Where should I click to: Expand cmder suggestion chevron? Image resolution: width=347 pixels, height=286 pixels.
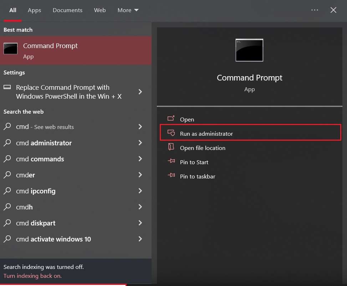tap(140, 175)
